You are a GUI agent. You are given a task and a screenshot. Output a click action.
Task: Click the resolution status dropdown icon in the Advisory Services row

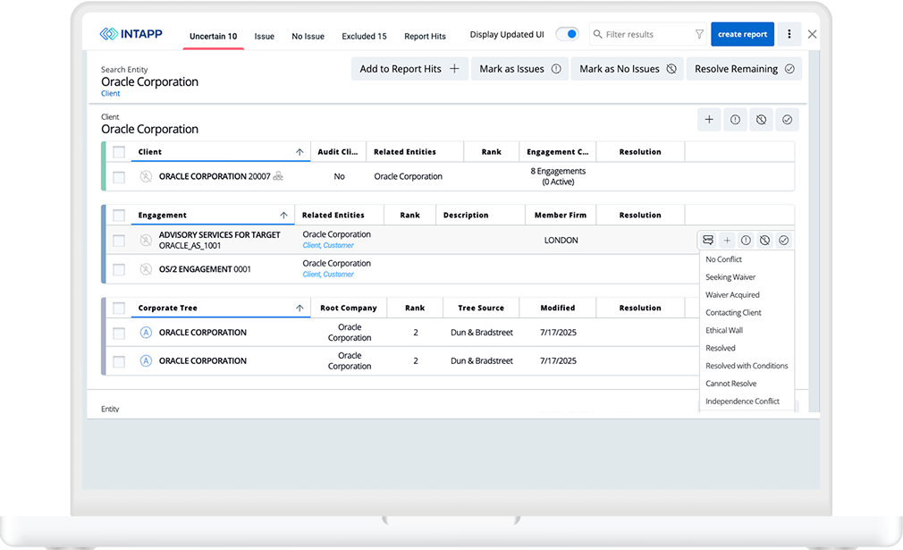708,241
